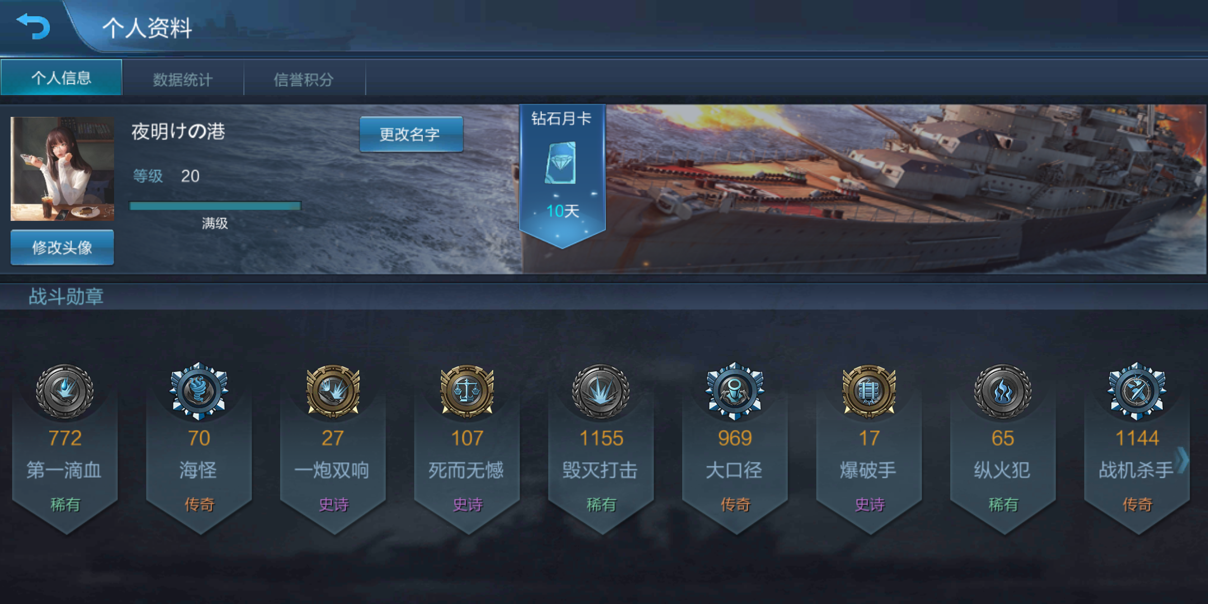The image size is (1208, 604).
Task: Go back using the return arrow icon
Action: point(34,26)
